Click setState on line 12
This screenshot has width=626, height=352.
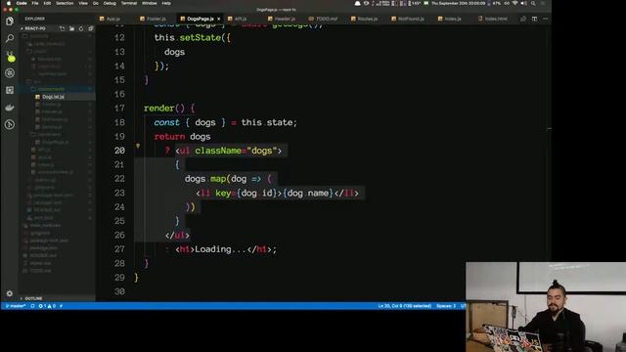200,38
